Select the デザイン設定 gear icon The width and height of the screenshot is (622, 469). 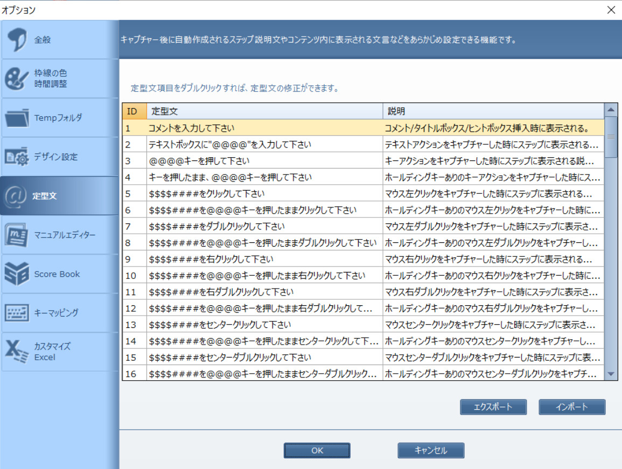coord(17,157)
